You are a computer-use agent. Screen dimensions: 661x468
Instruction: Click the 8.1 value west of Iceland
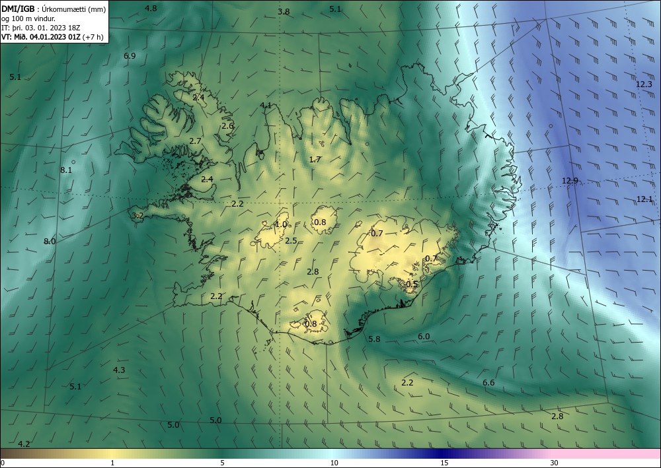[66, 170]
